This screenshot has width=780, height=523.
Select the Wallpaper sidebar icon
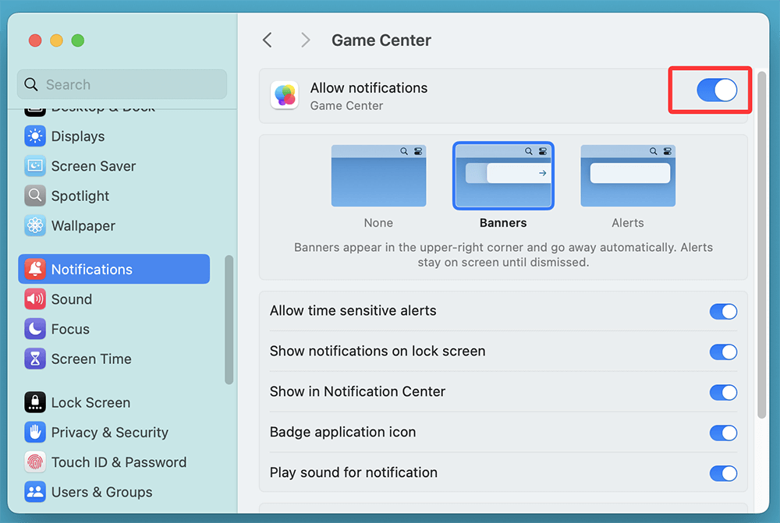(x=34, y=226)
